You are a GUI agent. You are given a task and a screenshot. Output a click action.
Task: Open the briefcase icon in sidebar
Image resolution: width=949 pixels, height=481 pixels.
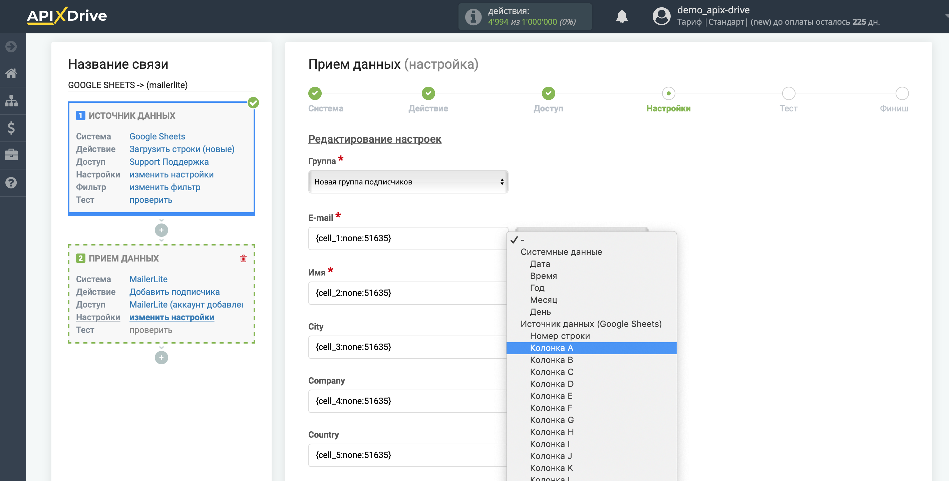pyautogui.click(x=11, y=155)
